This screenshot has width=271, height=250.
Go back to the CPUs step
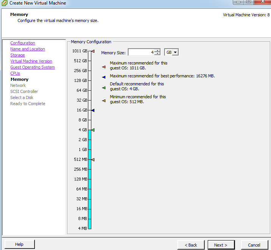click(x=15, y=73)
